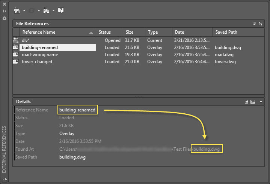Open the Refresh dropdown arrow
This screenshot has width=270, height=184.
coord(39,10)
